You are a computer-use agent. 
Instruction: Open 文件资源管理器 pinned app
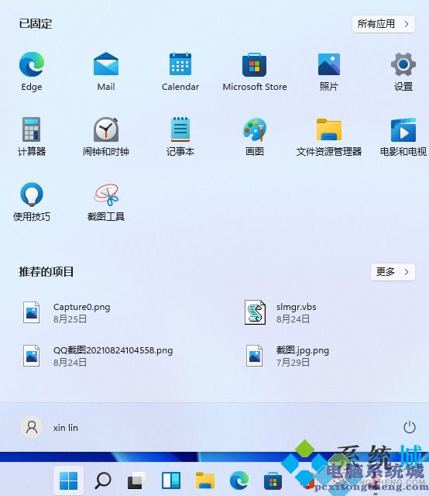click(329, 136)
